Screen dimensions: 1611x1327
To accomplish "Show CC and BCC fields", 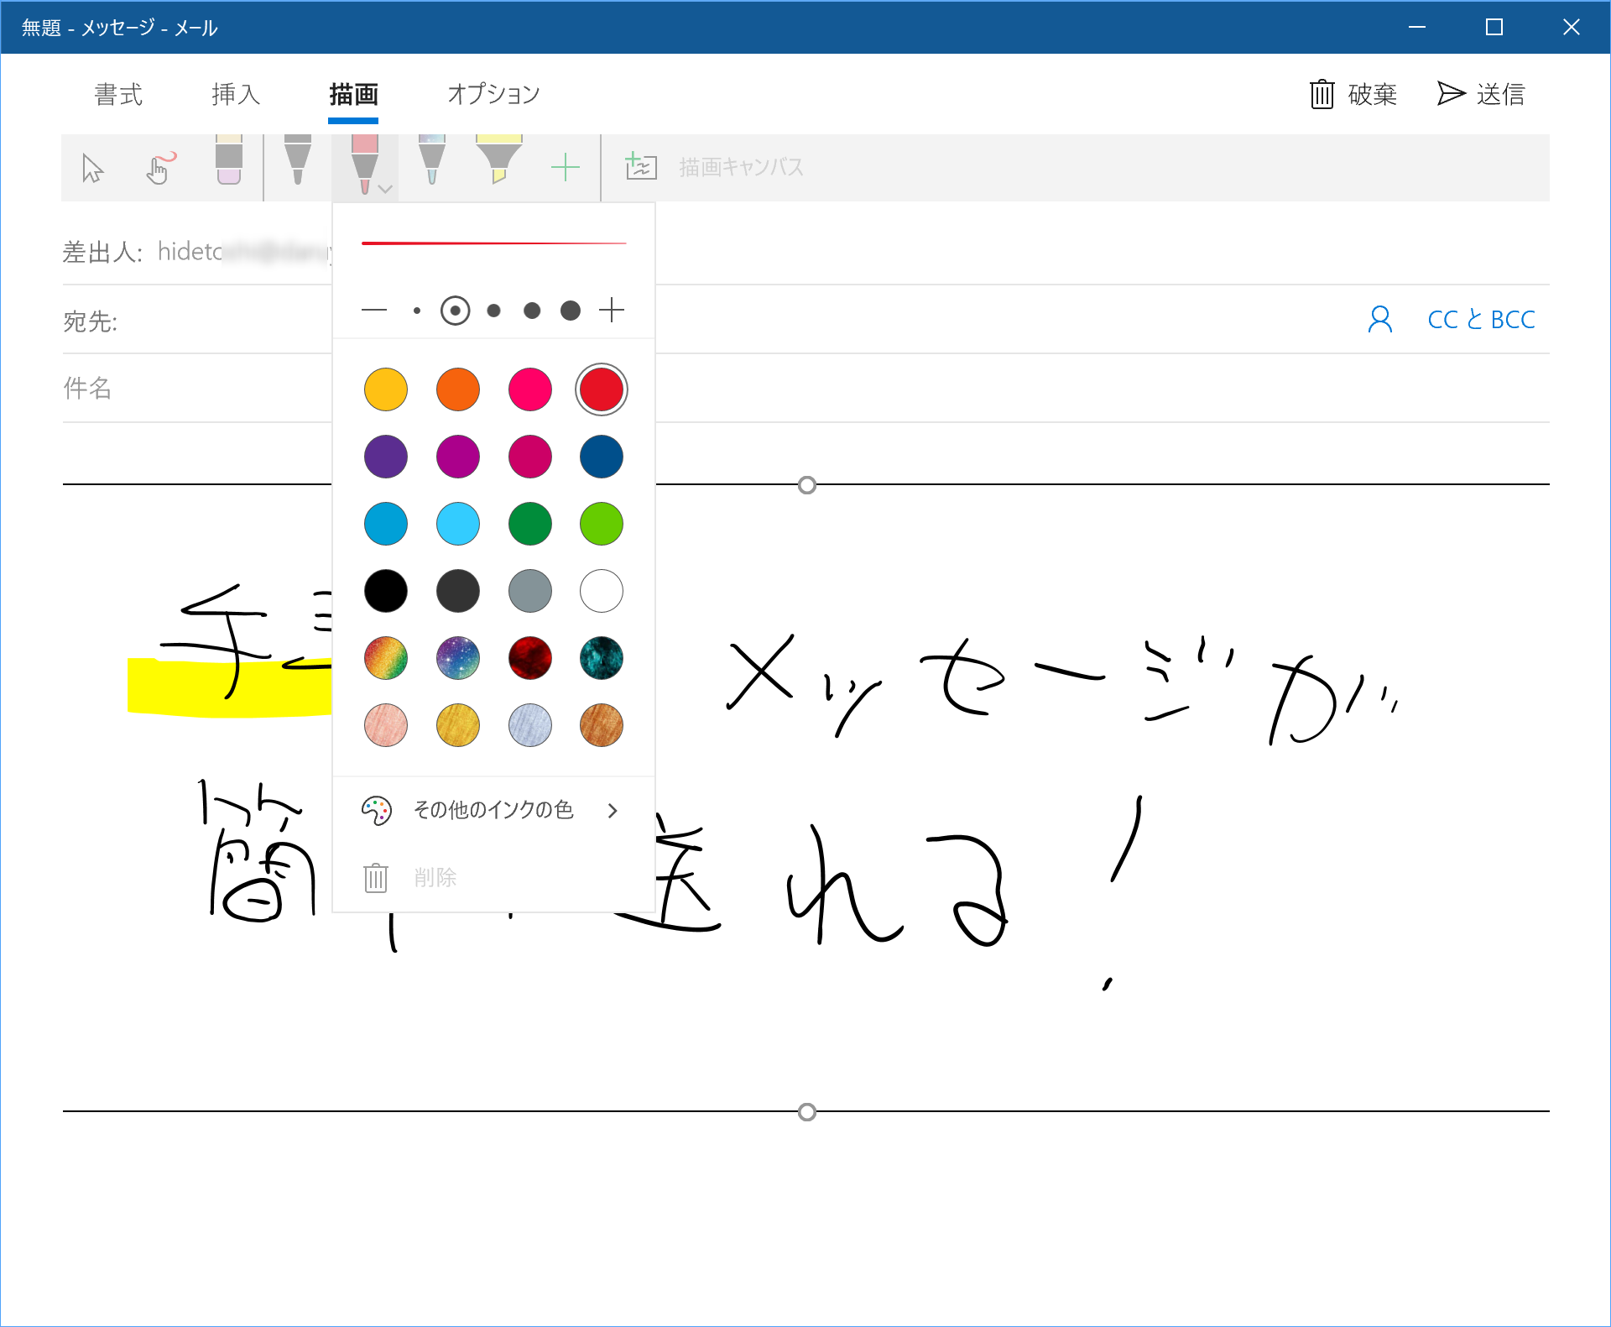I will coord(1480,319).
